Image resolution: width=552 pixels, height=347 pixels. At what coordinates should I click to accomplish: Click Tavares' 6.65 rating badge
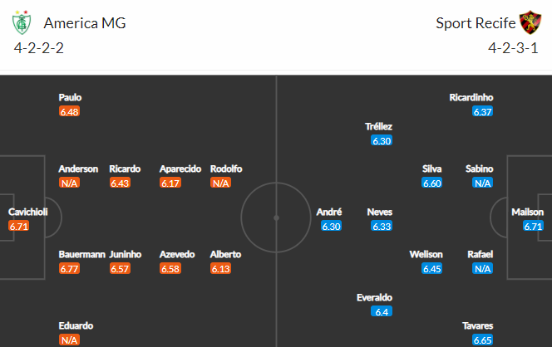(483, 340)
